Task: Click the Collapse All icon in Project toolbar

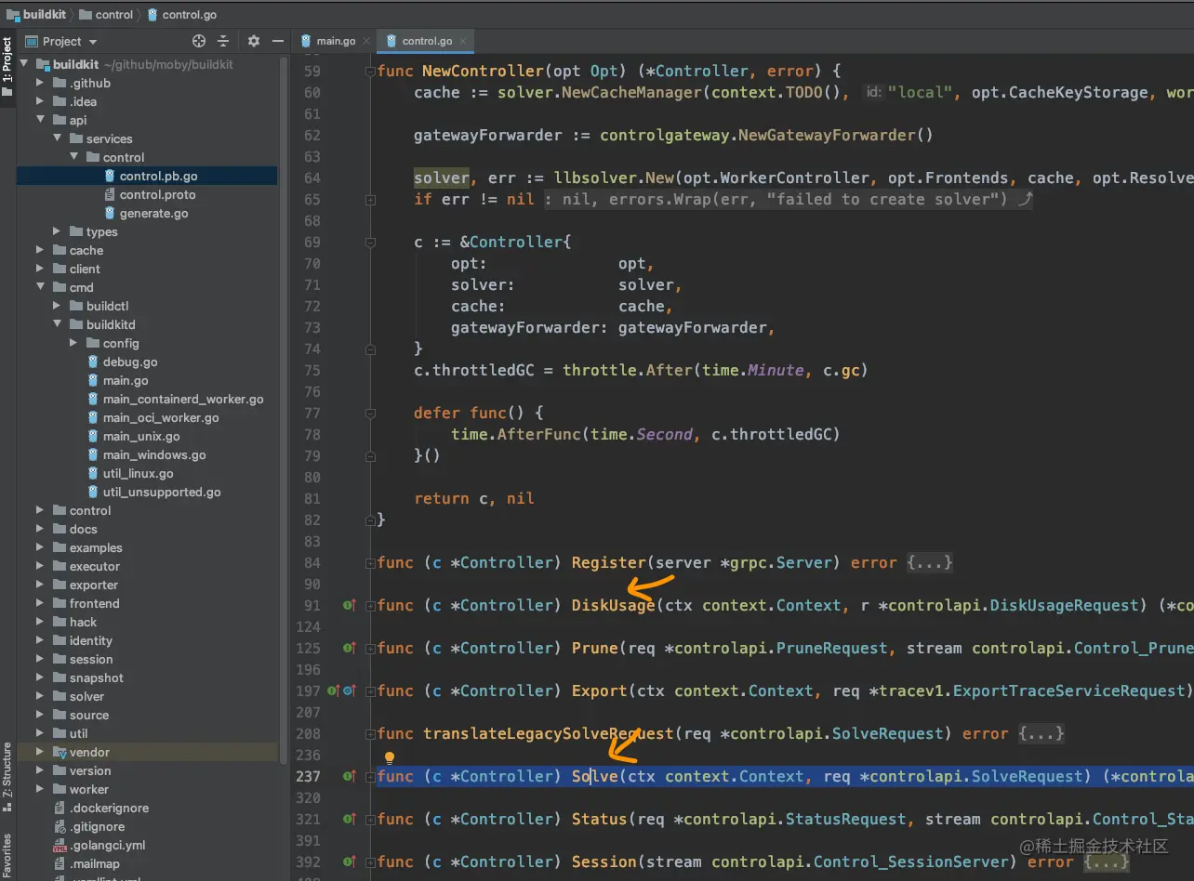Action: pos(224,41)
